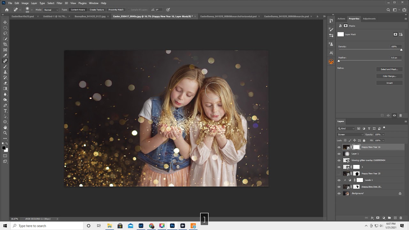The image size is (409, 230).
Task: Select the Move tool
Action: pyautogui.click(x=5, y=22)
